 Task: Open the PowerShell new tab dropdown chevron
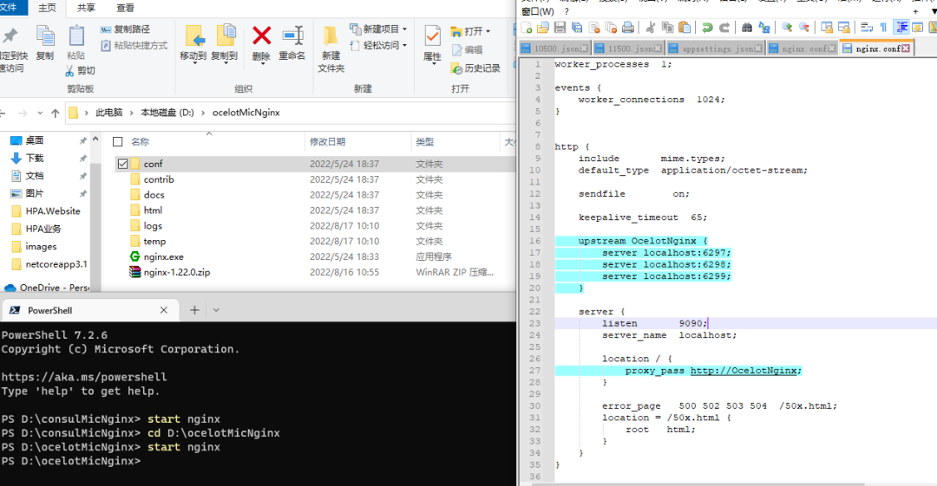click(216, 310)
